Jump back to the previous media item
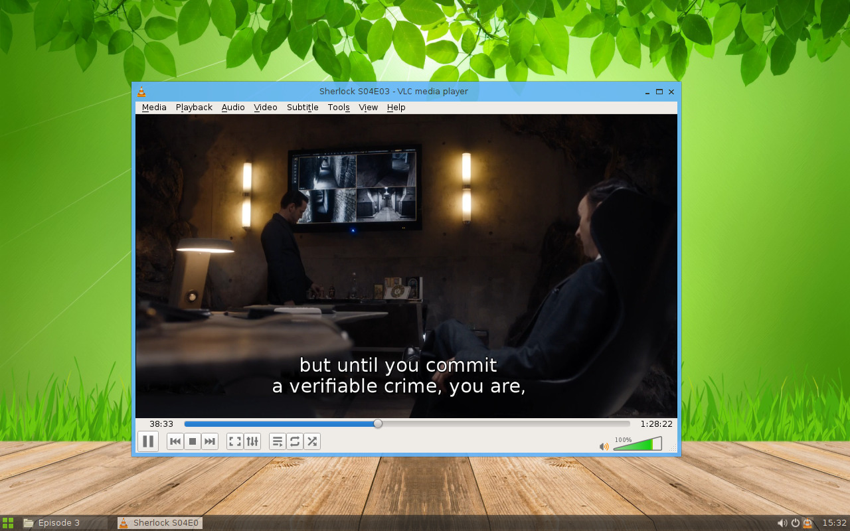 click(x=175, y=441)
